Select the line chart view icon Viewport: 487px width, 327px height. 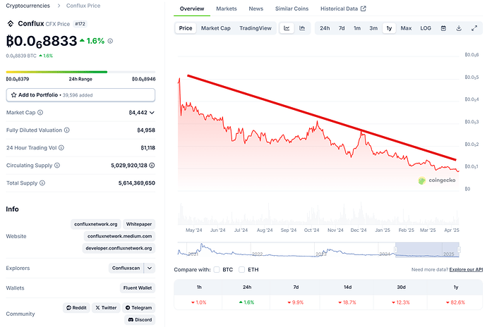287,28
